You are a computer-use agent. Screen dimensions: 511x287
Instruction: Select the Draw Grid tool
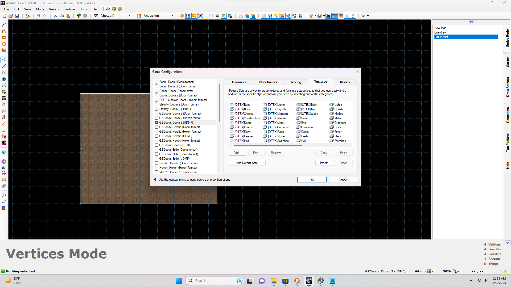4,50
